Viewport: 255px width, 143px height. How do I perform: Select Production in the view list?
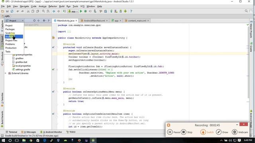14,48
